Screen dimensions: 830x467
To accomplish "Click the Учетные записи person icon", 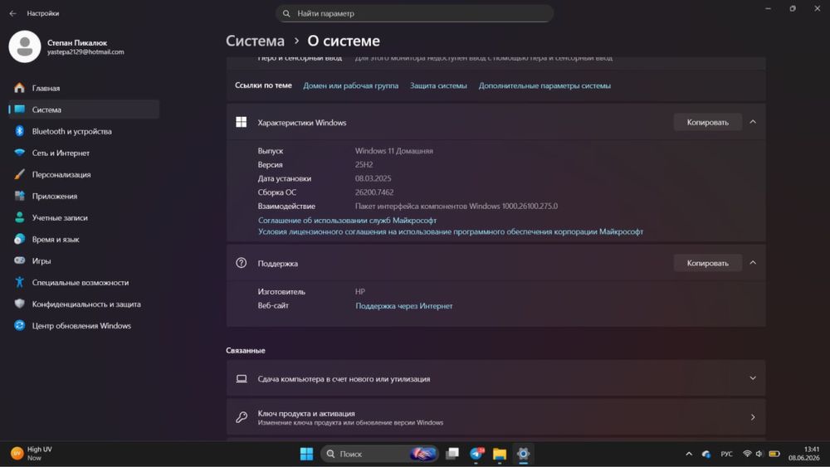I will click(x=20, y=217).
